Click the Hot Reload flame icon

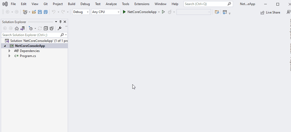click(x=170, y=12)
